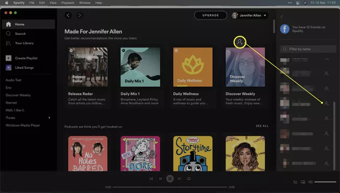Open Discover Weekly in sidebar playlists
This screenshot has width=340, height=193.
(18, 95)
